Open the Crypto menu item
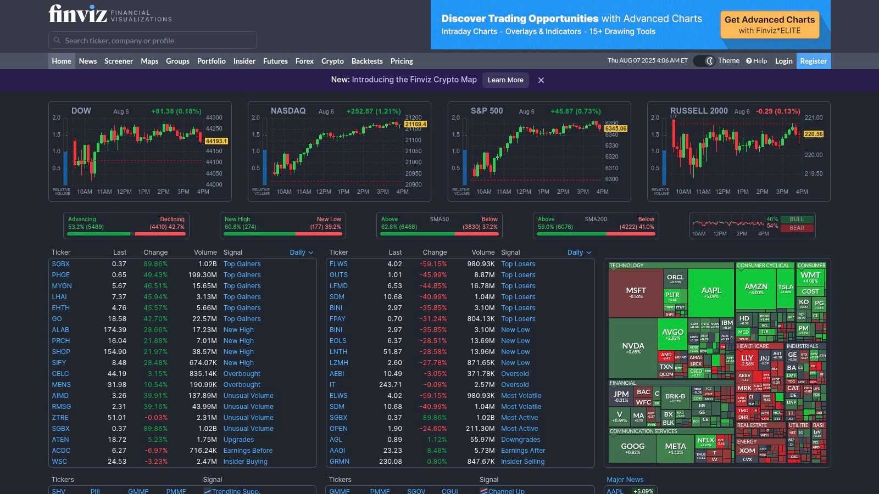 coord(332,61)
